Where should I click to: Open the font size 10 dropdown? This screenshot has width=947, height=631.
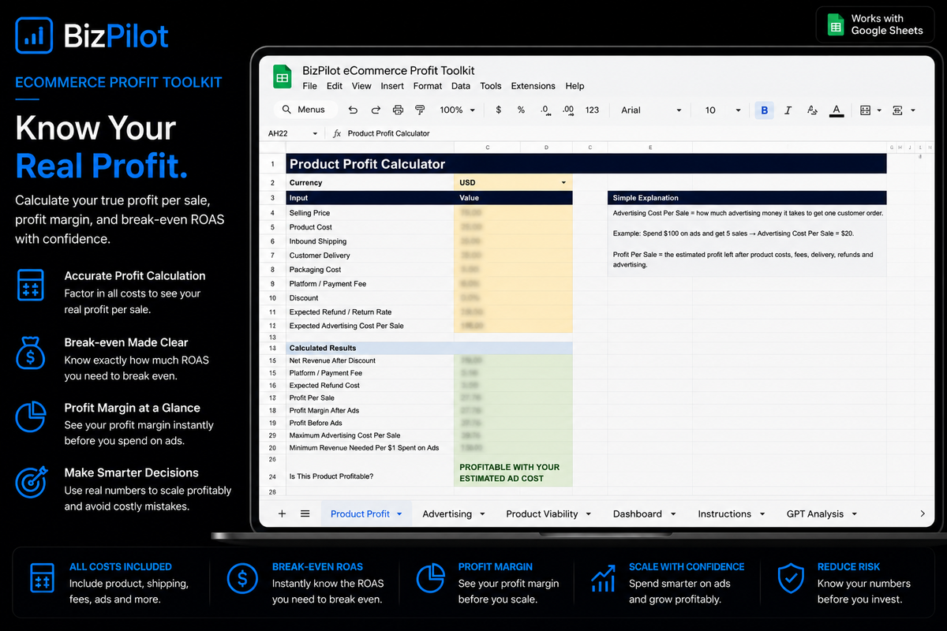coord(723,110)
